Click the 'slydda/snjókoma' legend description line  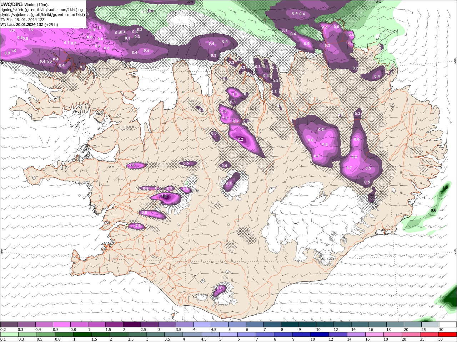pos(42,15)
